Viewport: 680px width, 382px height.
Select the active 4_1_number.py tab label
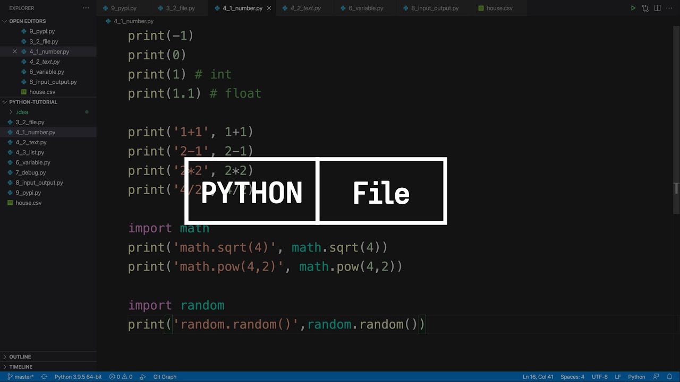pyautogui.click(x=242, y=8)
